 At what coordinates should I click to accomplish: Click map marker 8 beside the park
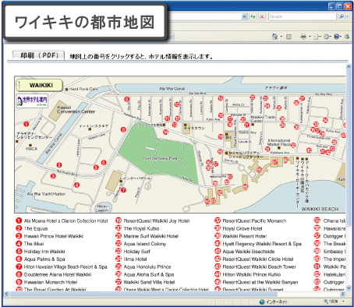point(123,129)
